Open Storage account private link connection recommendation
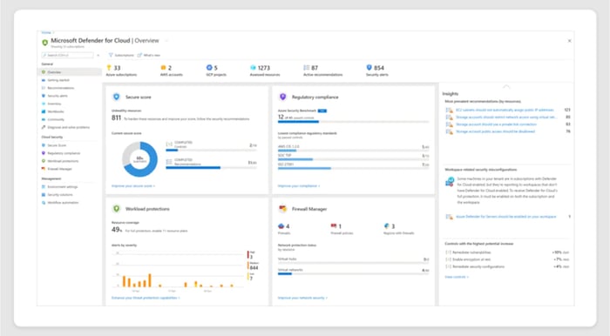This screenshot has height=336, width=610. coord(496,124)
